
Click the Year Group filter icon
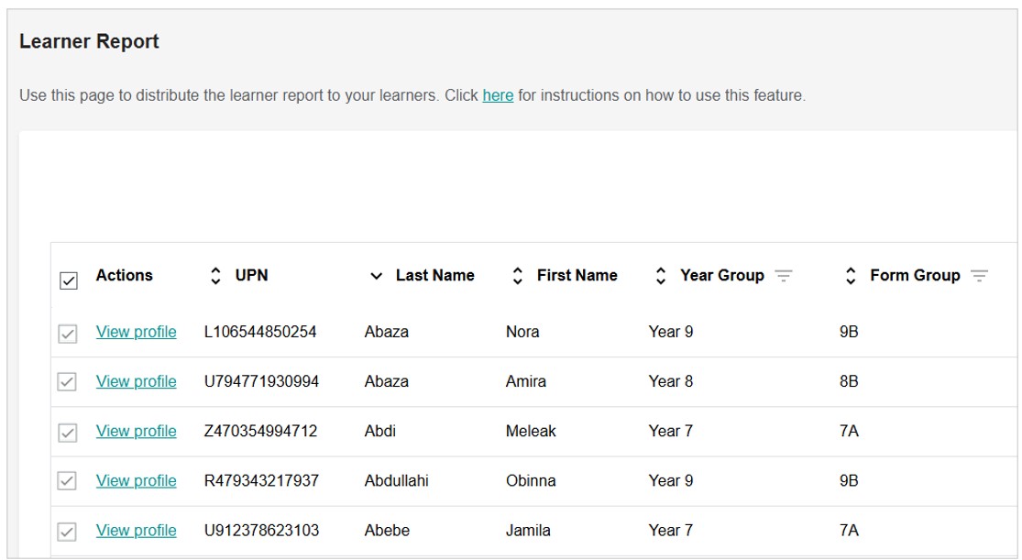783,276
